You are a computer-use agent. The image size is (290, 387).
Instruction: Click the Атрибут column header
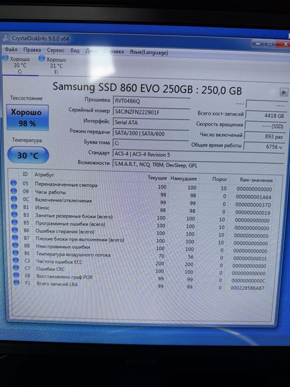[44, 175]
